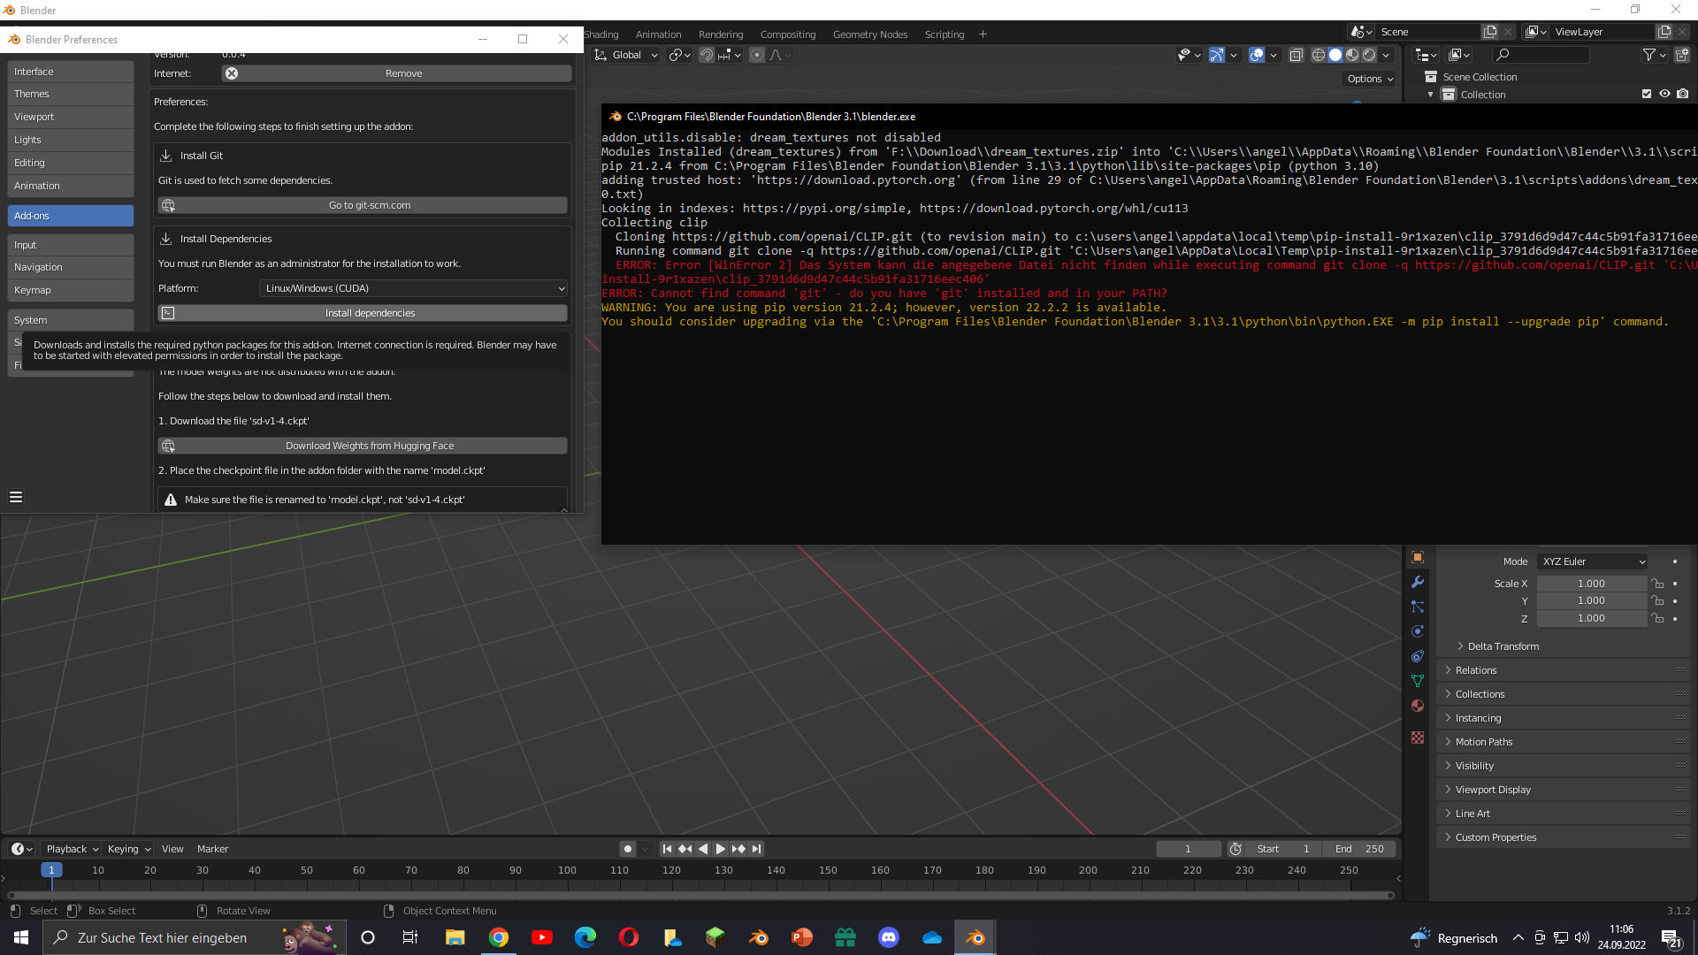The image size is (1698, 955).
Task: Select material preview shading
Action: 1352,55
